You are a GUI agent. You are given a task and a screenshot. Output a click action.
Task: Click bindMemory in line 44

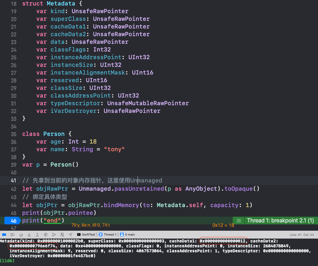(121, 205)
